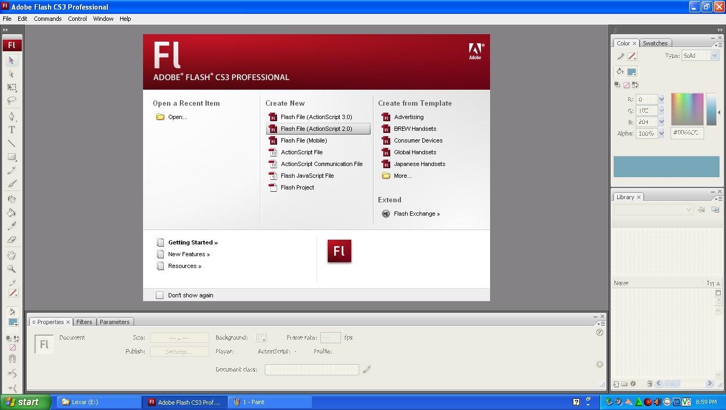
Task: Open the Getting Started guide
Action: (192, 242)
